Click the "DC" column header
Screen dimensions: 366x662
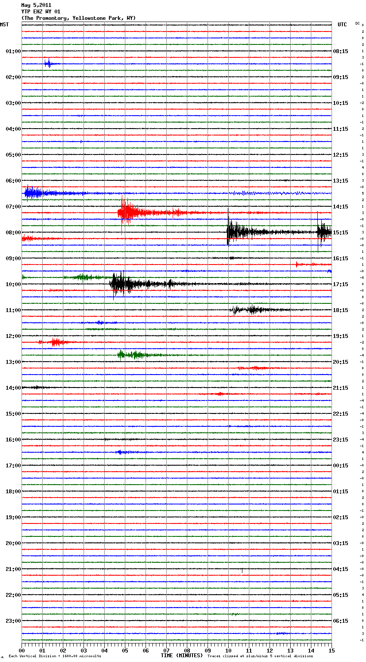(x=357, y=23)
